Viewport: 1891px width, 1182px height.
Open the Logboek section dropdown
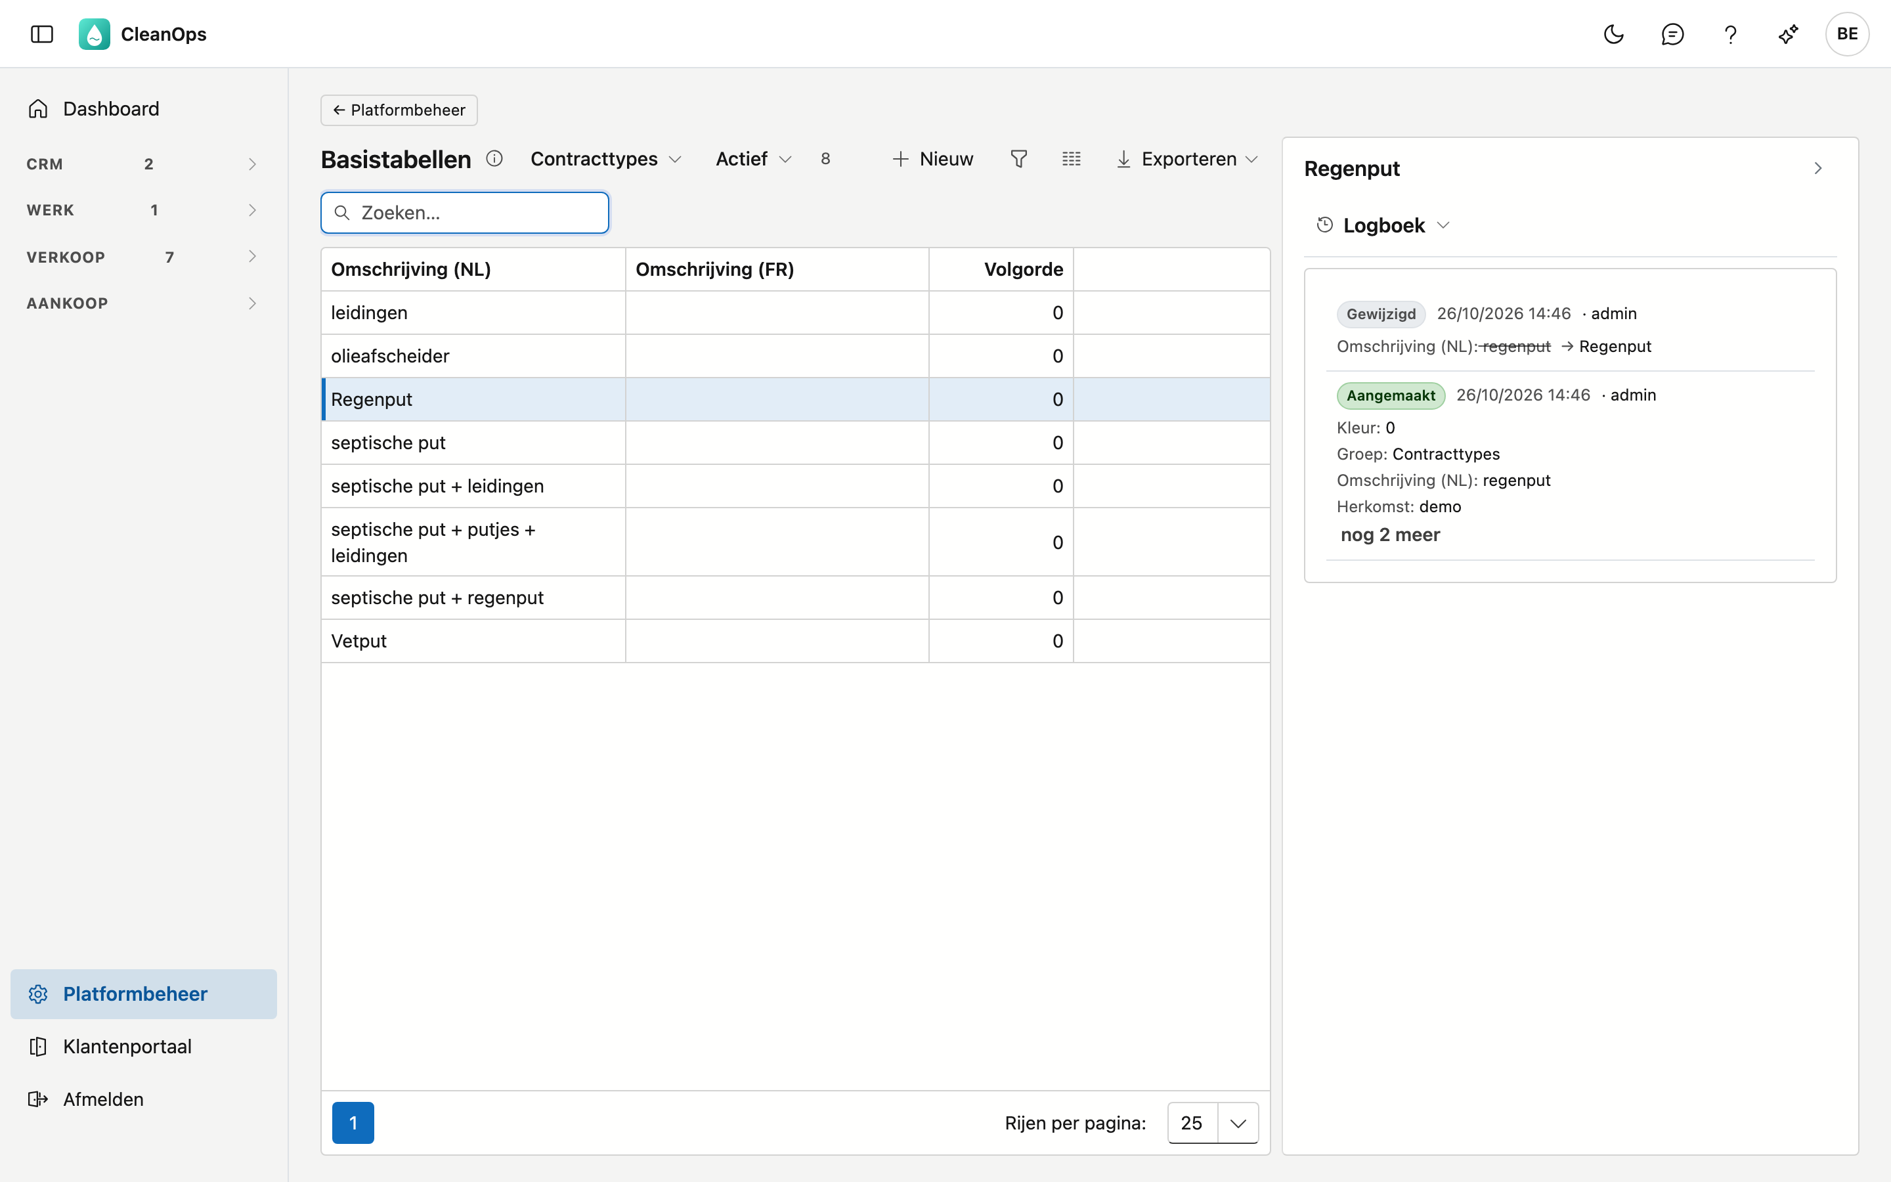pyautogui.click(x=1384, y=225)
